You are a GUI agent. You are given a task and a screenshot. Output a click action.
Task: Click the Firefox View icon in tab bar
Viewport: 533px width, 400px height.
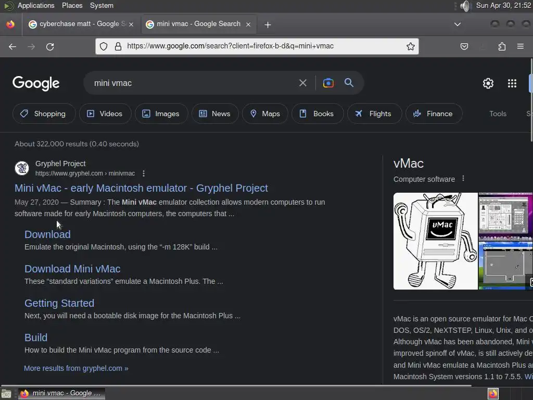(10, 24)
